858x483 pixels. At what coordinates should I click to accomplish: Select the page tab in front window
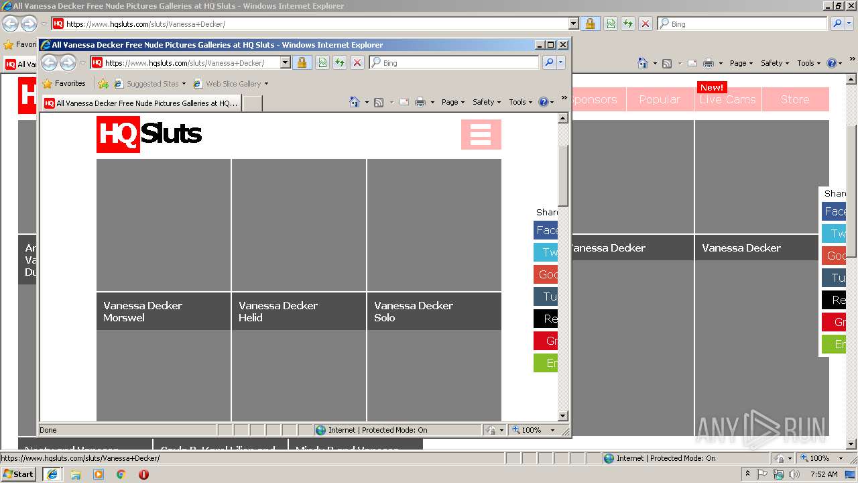tap(141, 103)
